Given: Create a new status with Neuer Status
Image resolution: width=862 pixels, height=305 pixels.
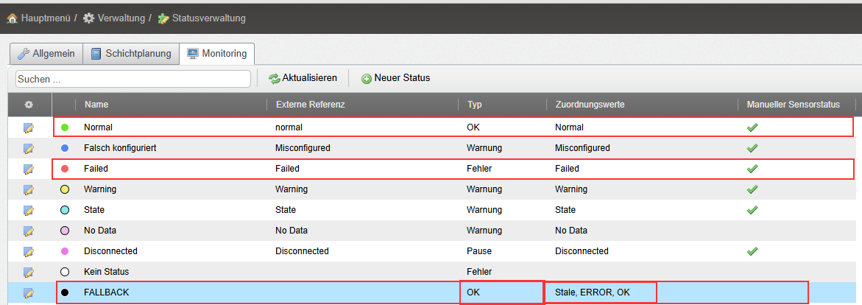Looking at the screenshot, I should point(395,78).
